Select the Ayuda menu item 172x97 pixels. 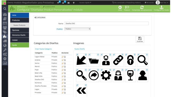[20, 45]
